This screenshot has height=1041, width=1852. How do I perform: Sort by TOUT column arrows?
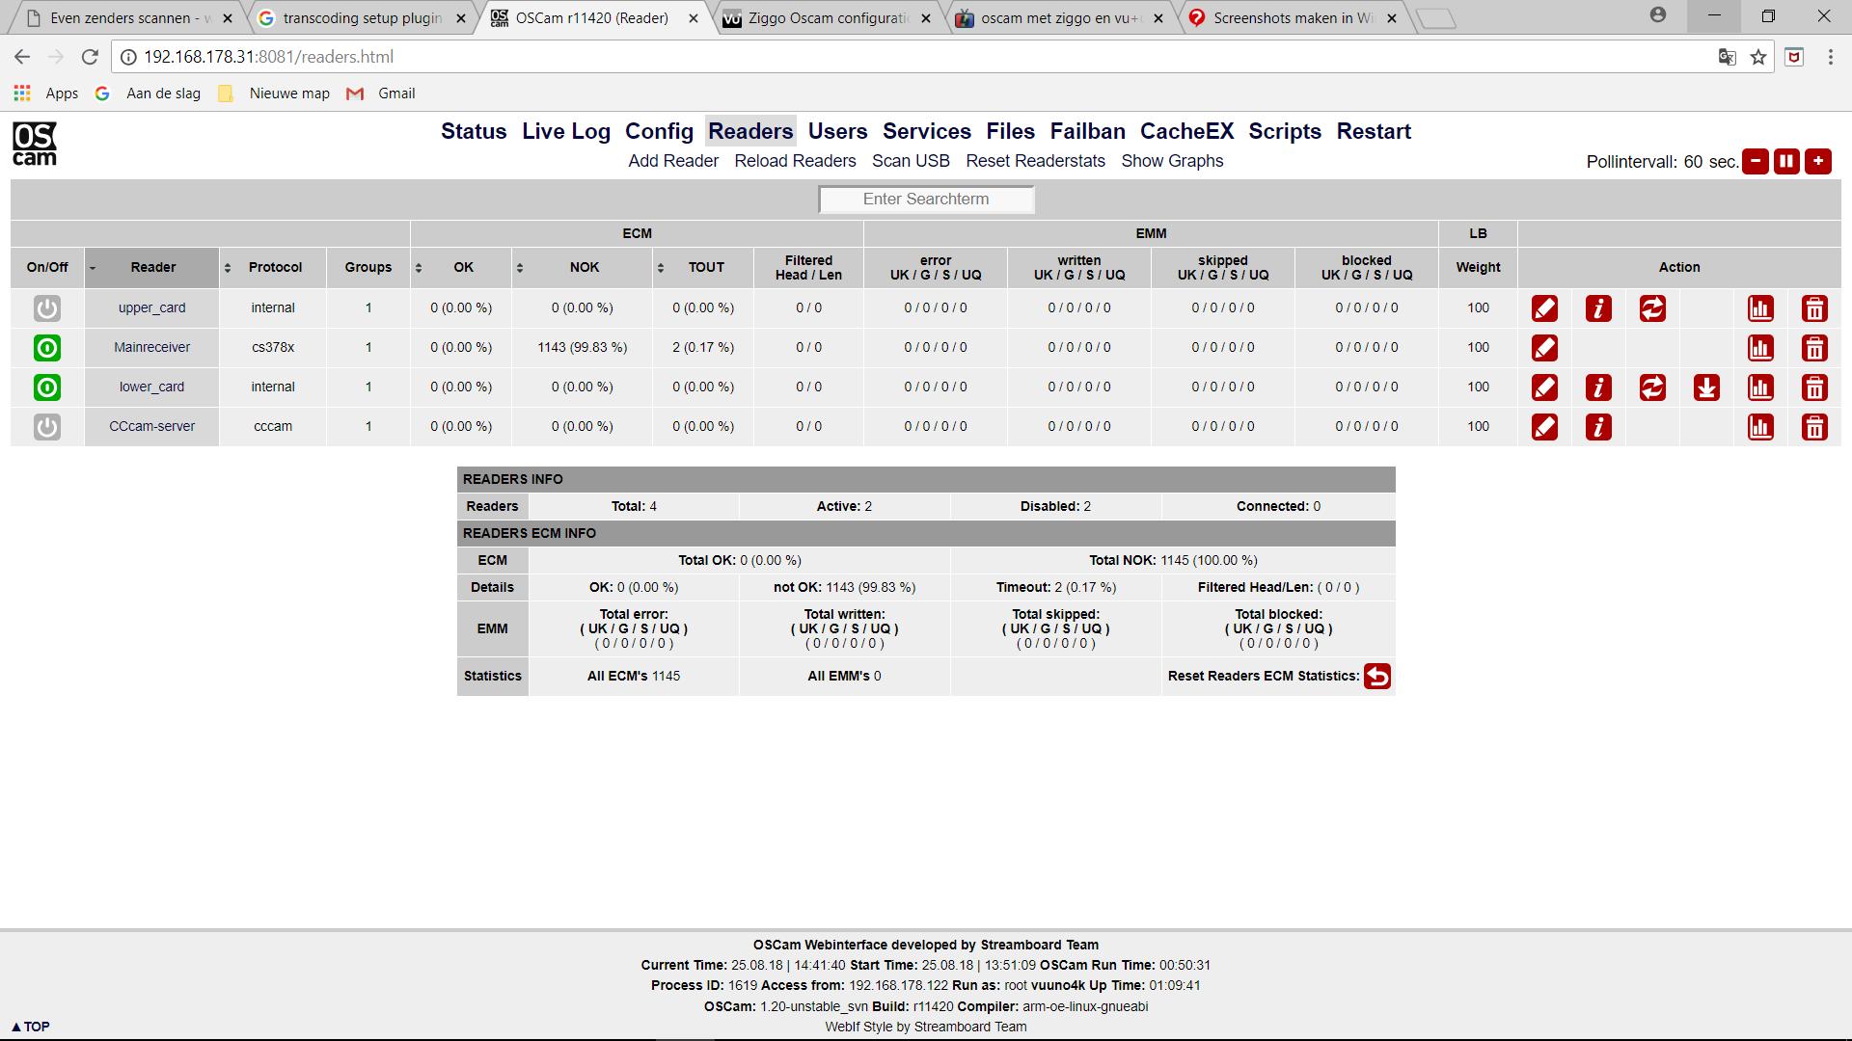[661, 268]
